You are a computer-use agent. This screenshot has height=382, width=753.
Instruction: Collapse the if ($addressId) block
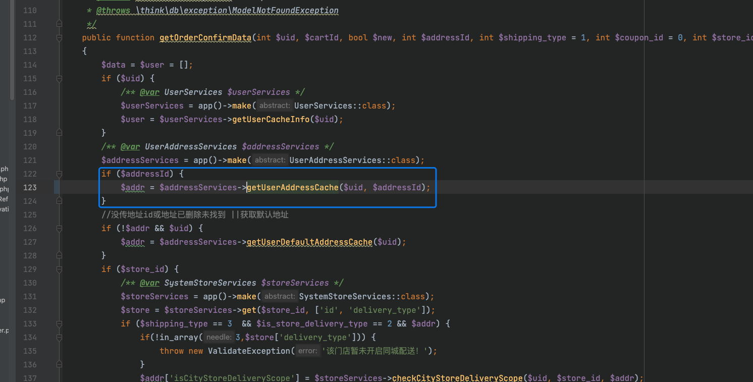click(x=60, y=174)
